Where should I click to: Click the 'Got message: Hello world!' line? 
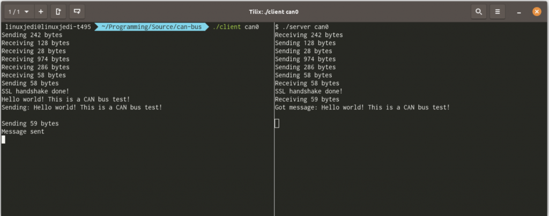(362, 108)
